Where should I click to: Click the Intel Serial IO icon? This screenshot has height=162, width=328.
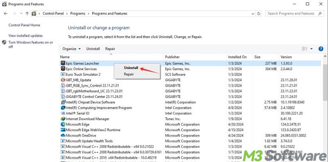click(x=63, y=113)
